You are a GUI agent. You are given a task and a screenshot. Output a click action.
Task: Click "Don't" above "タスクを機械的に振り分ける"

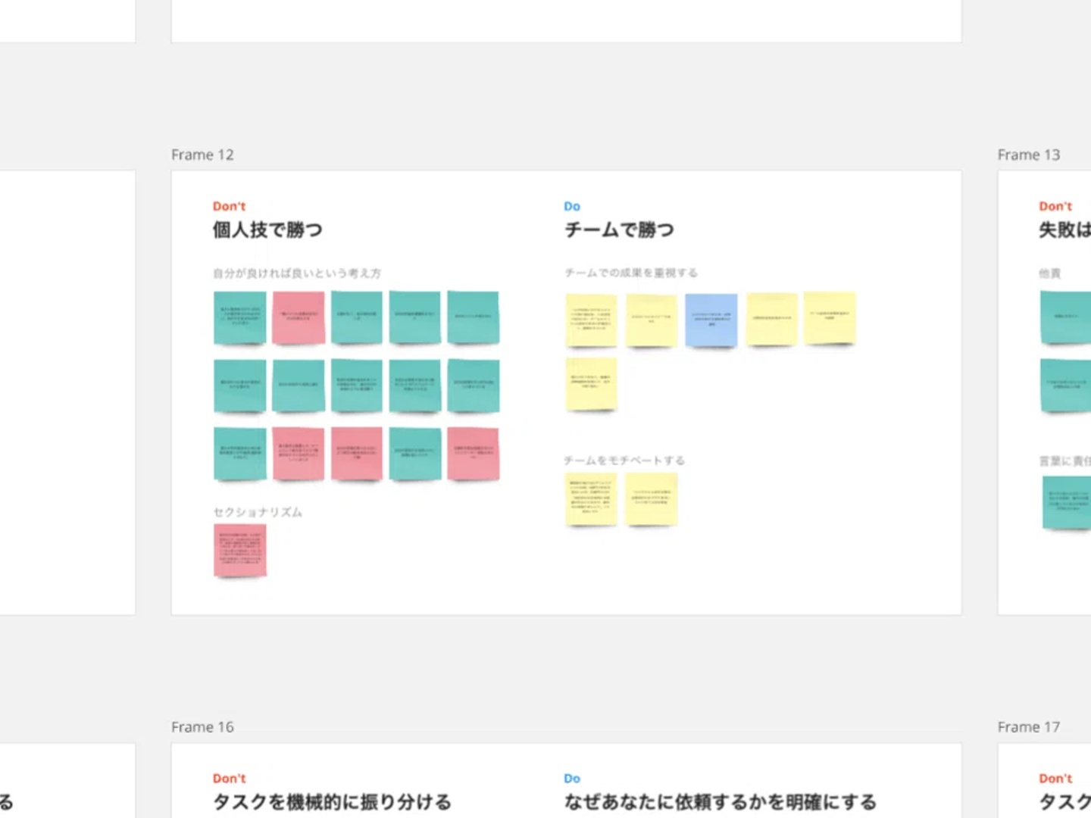tap(229, 779)
